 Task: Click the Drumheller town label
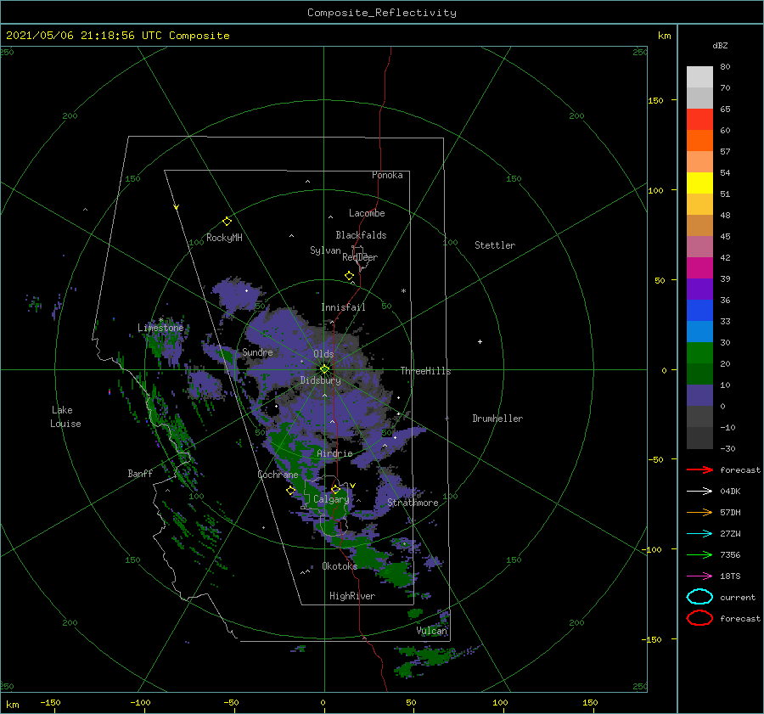(x=497, y=419)
